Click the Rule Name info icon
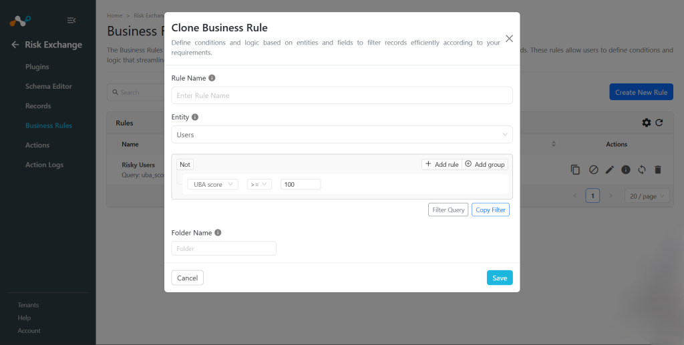Image resolution: width=684 pixels, height=345 pixels. click(212, 78)
